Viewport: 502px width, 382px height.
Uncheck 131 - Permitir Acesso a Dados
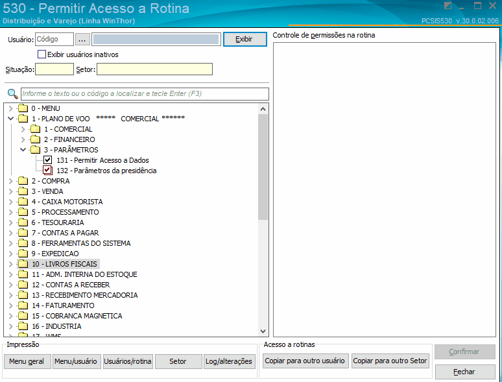[48, 160]
